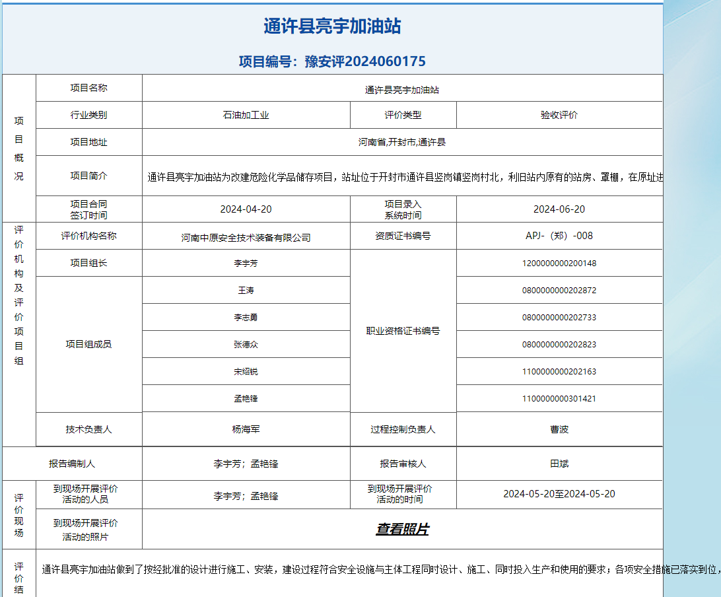
Task: Click the vertical 评价机构及评价项目组 section header
Action: pyautogui.click(x=19, y=295)
